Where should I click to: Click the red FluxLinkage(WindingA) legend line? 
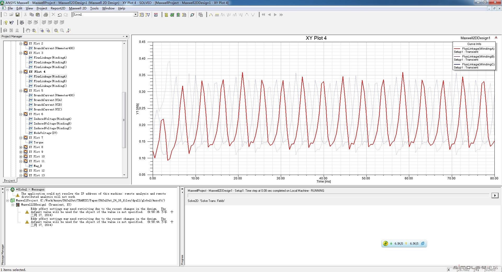[x=457, y=49]
